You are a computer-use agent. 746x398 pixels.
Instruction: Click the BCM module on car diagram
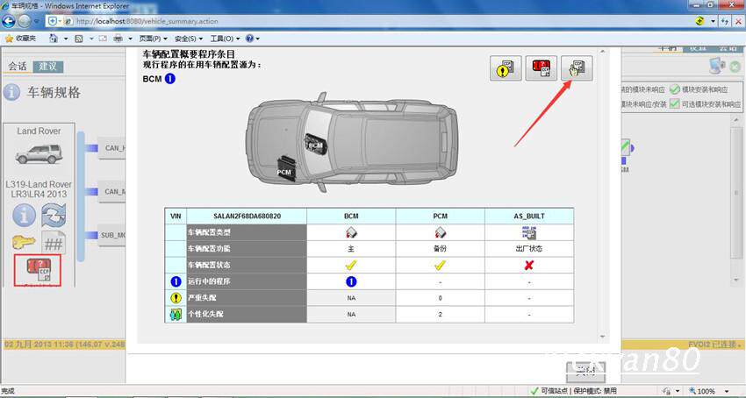point(316,144)
